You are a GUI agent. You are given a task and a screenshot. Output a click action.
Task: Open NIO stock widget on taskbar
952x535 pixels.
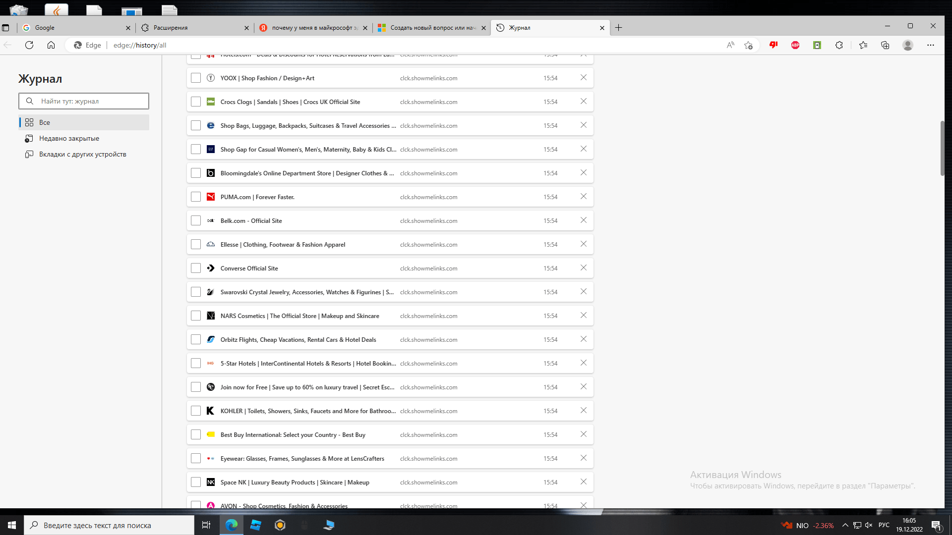807,526
